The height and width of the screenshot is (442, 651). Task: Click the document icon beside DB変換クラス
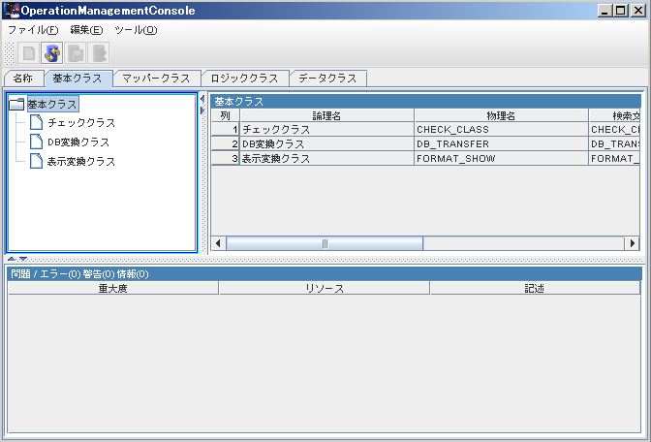tap(36, 142)
